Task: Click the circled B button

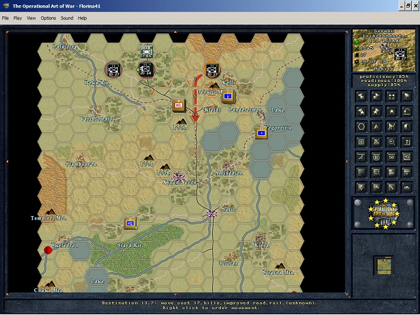Action: click(376, 157)
